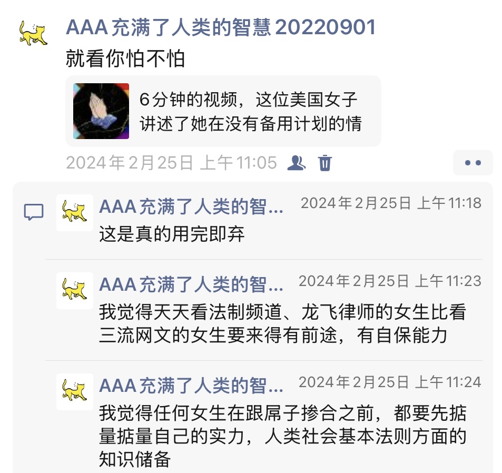Select the comment 这是真的用完即弃
This screenshot has width=502, height=473.
(172, 234)
